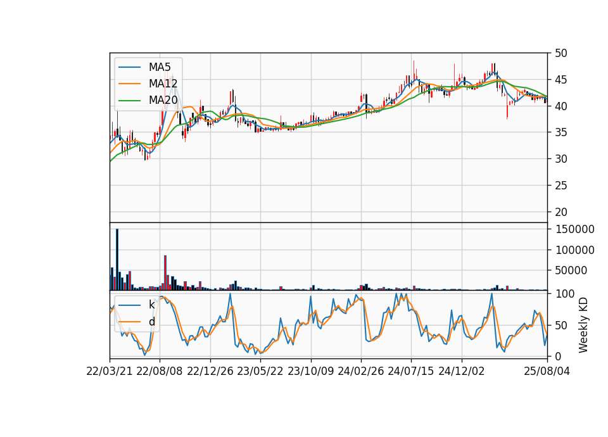Click the Weekly KD axis label
Image resolution: width=608 pixels, height=437 pixels.
click(583, 326)
